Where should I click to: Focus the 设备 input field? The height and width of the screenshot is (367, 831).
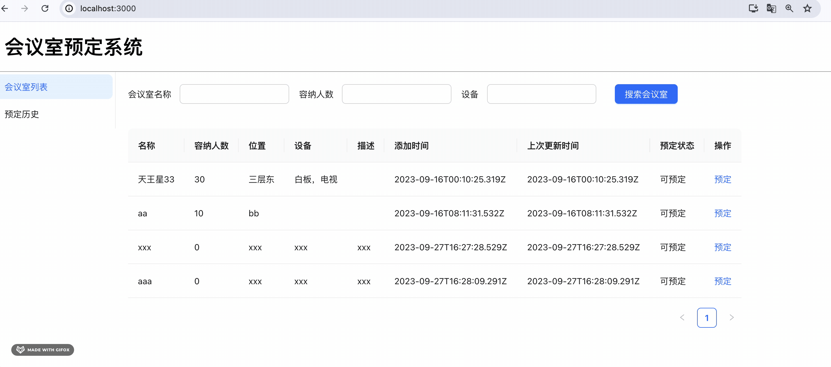point(541,94)
